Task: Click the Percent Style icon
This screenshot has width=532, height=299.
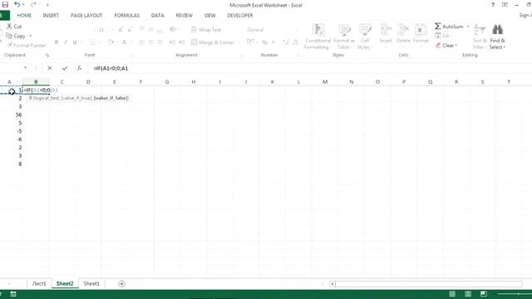Action: point(264,42)
